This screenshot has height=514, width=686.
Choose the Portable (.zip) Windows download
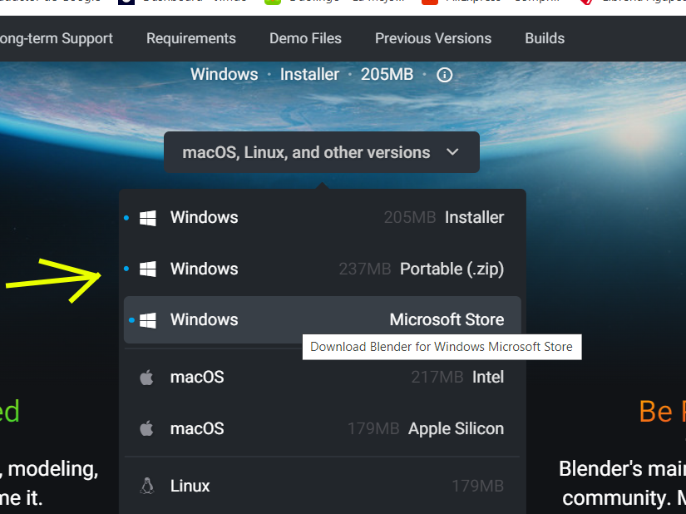click(452, 269)
